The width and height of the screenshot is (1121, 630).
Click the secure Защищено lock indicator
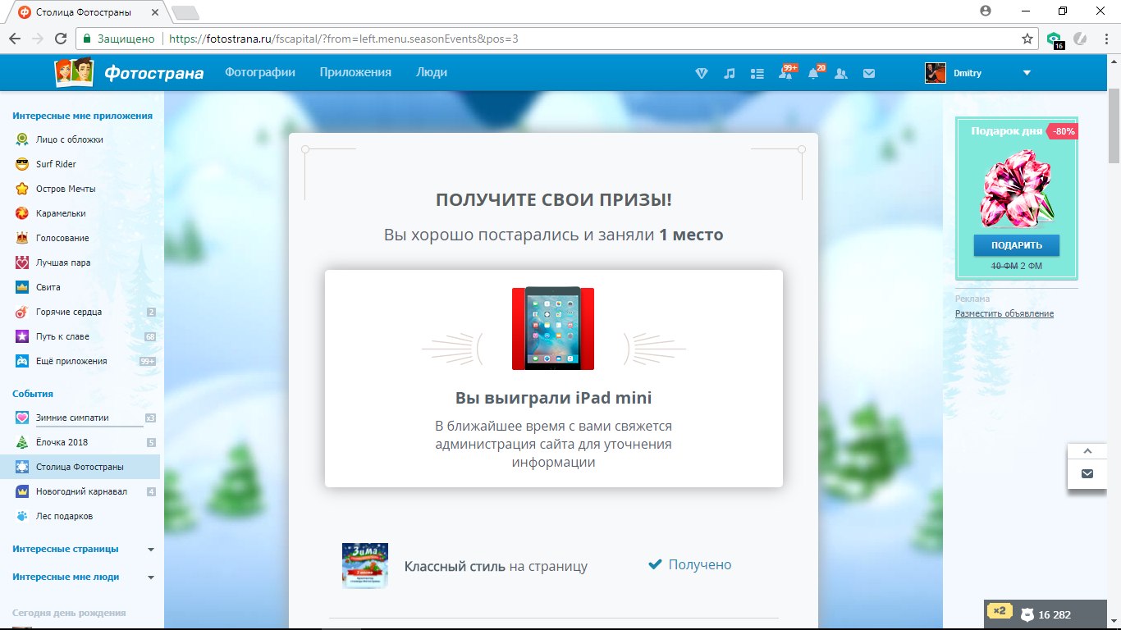point(118,39)
